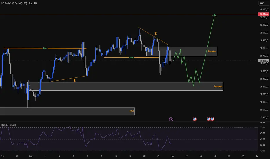Image resolution: width=270 pixels, height=159 pixels.
Task: Click the date 30 on the time axis
Action: [17, 156]
